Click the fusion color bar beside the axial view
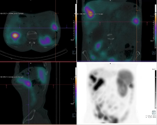The image size is (157, 125). (76, 26)
